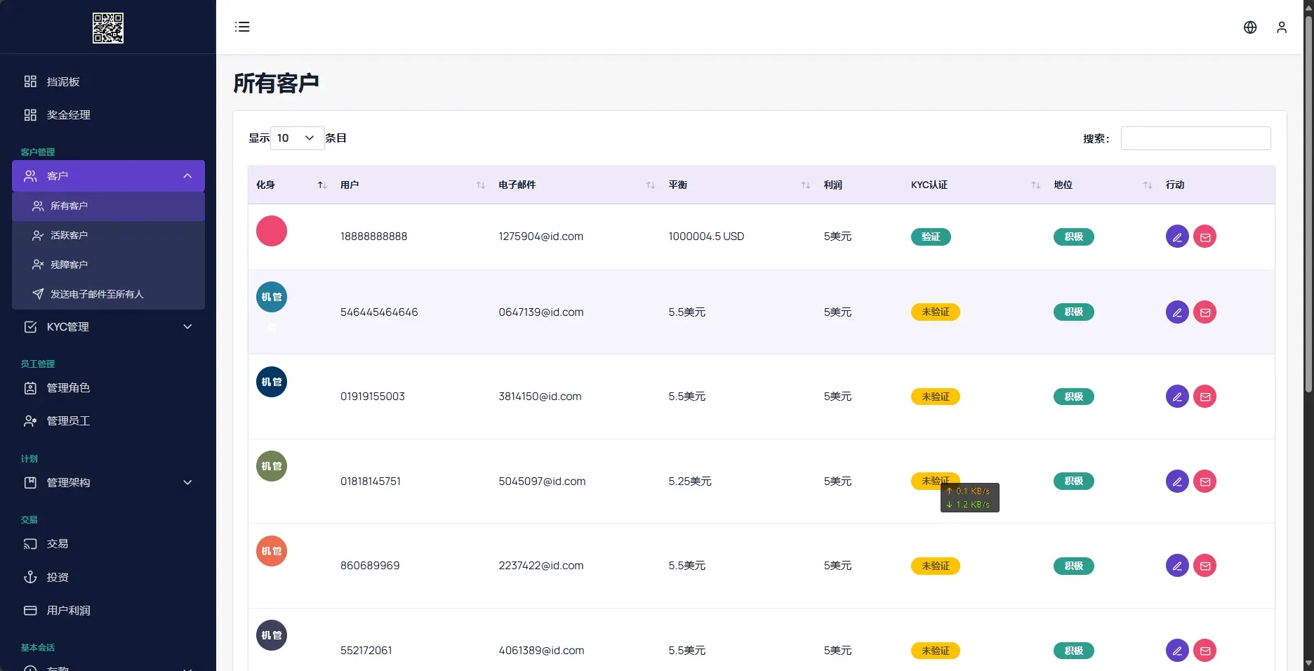The width and height of the screenshot is (1314, 671).
Task: Click edit pencil icon for user 18888888888
Action: (1176, 237)
